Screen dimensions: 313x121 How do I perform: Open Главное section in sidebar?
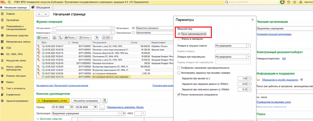click(10, 14)
